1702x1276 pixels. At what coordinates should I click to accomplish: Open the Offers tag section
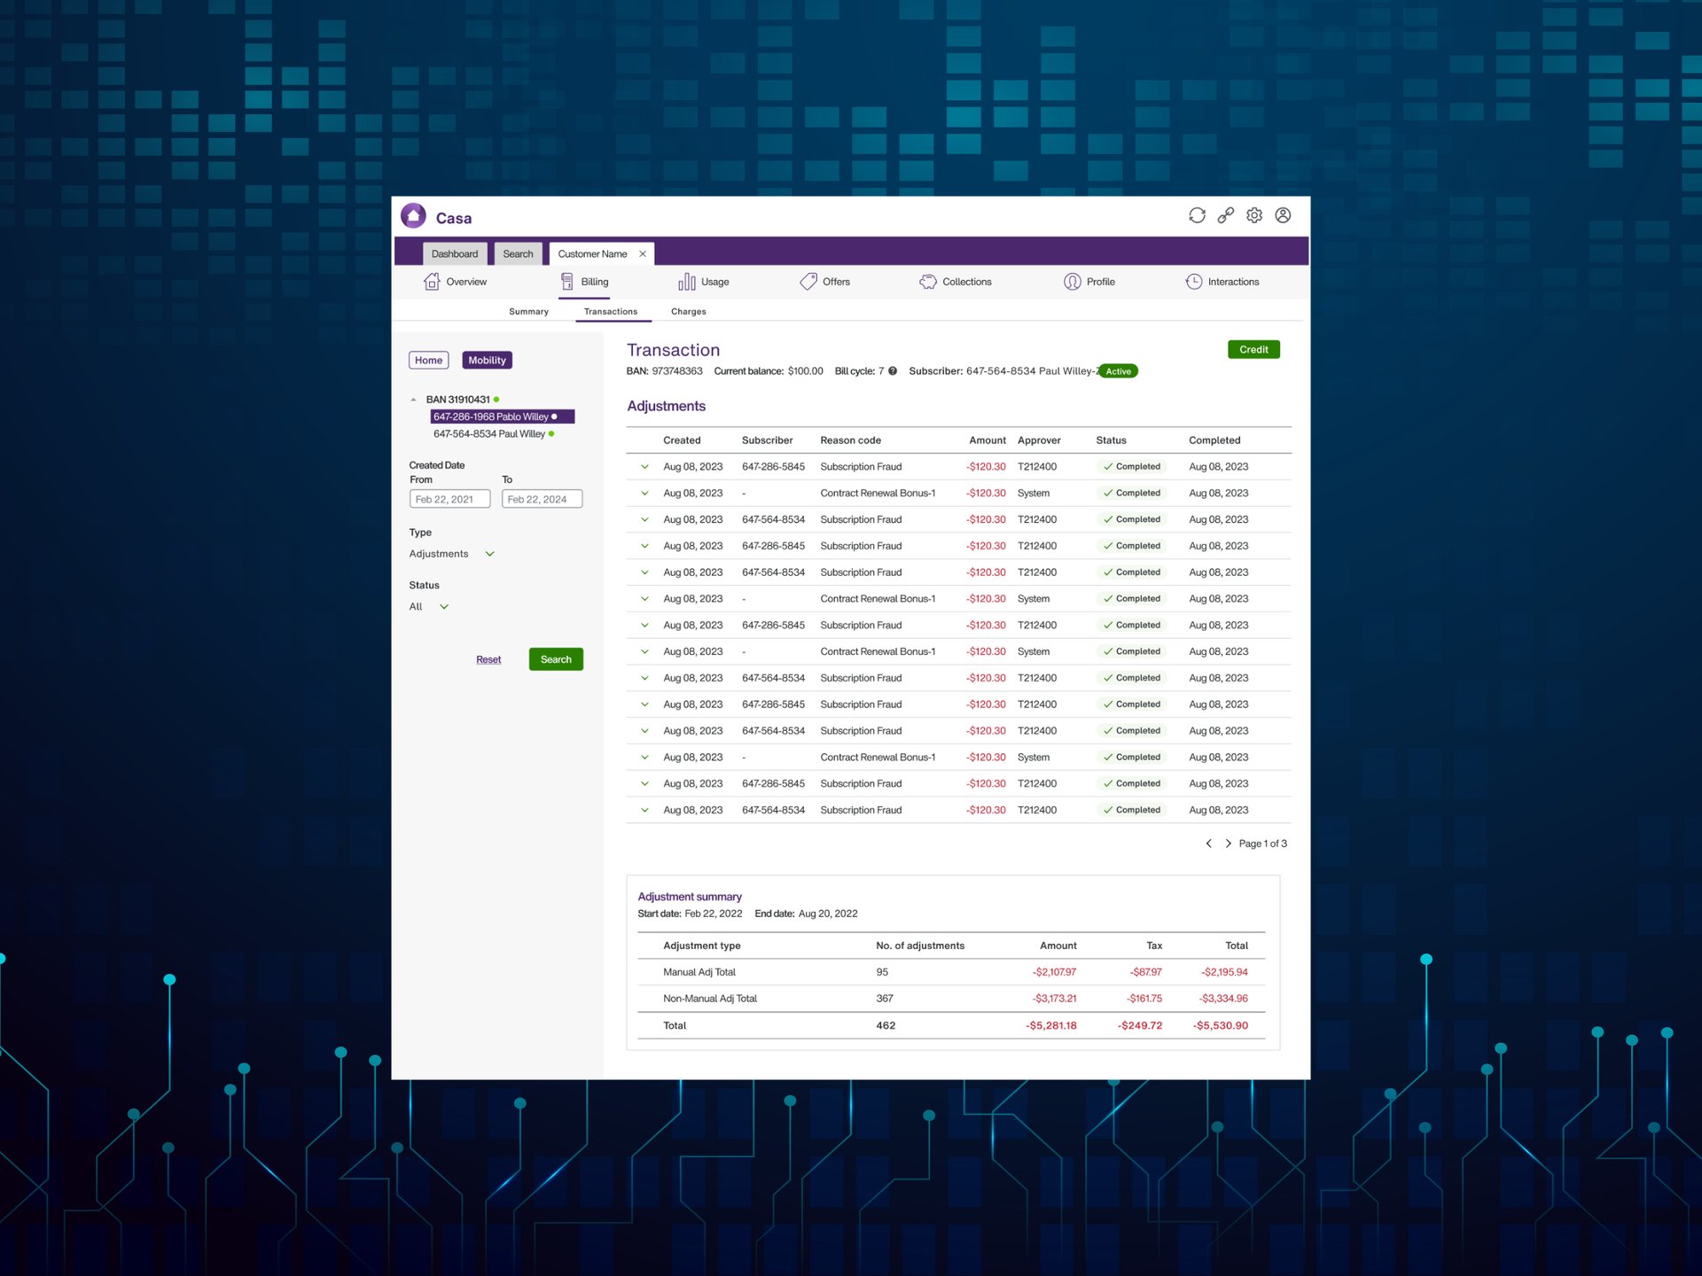[x=824, y=282]
